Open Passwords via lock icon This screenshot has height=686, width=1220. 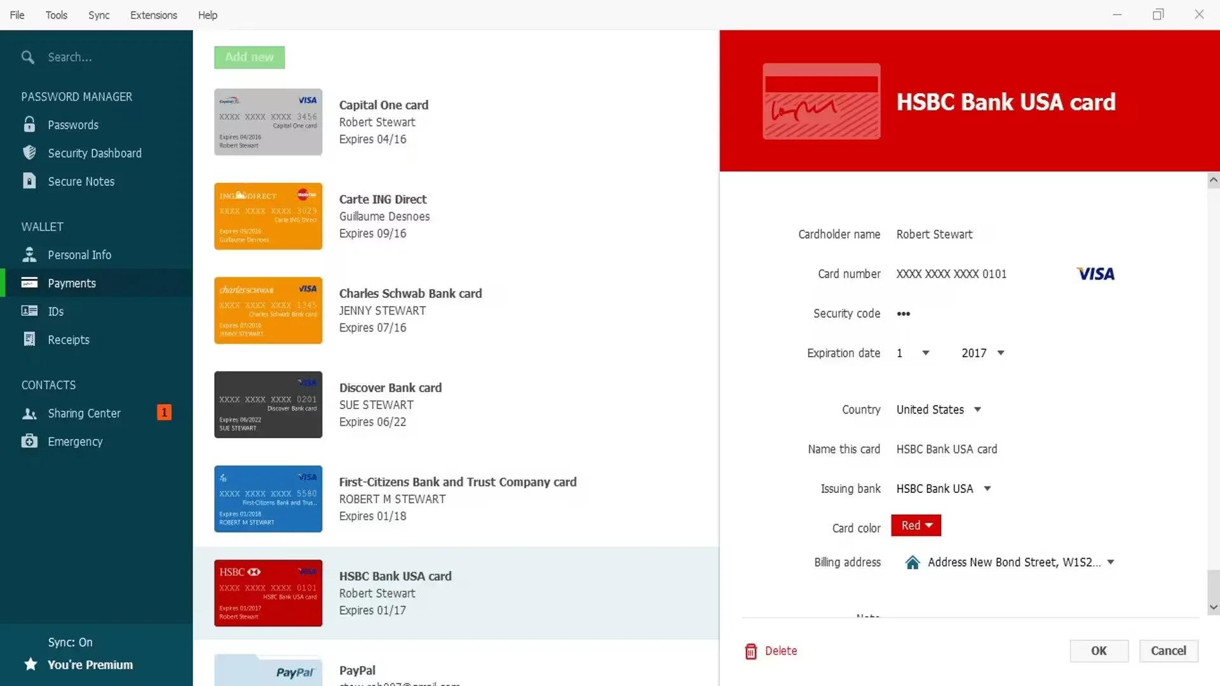[x=29, y=124]
